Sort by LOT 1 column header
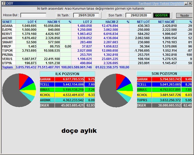Viewport: 194px width, 155px height. [x=26, y=22]
